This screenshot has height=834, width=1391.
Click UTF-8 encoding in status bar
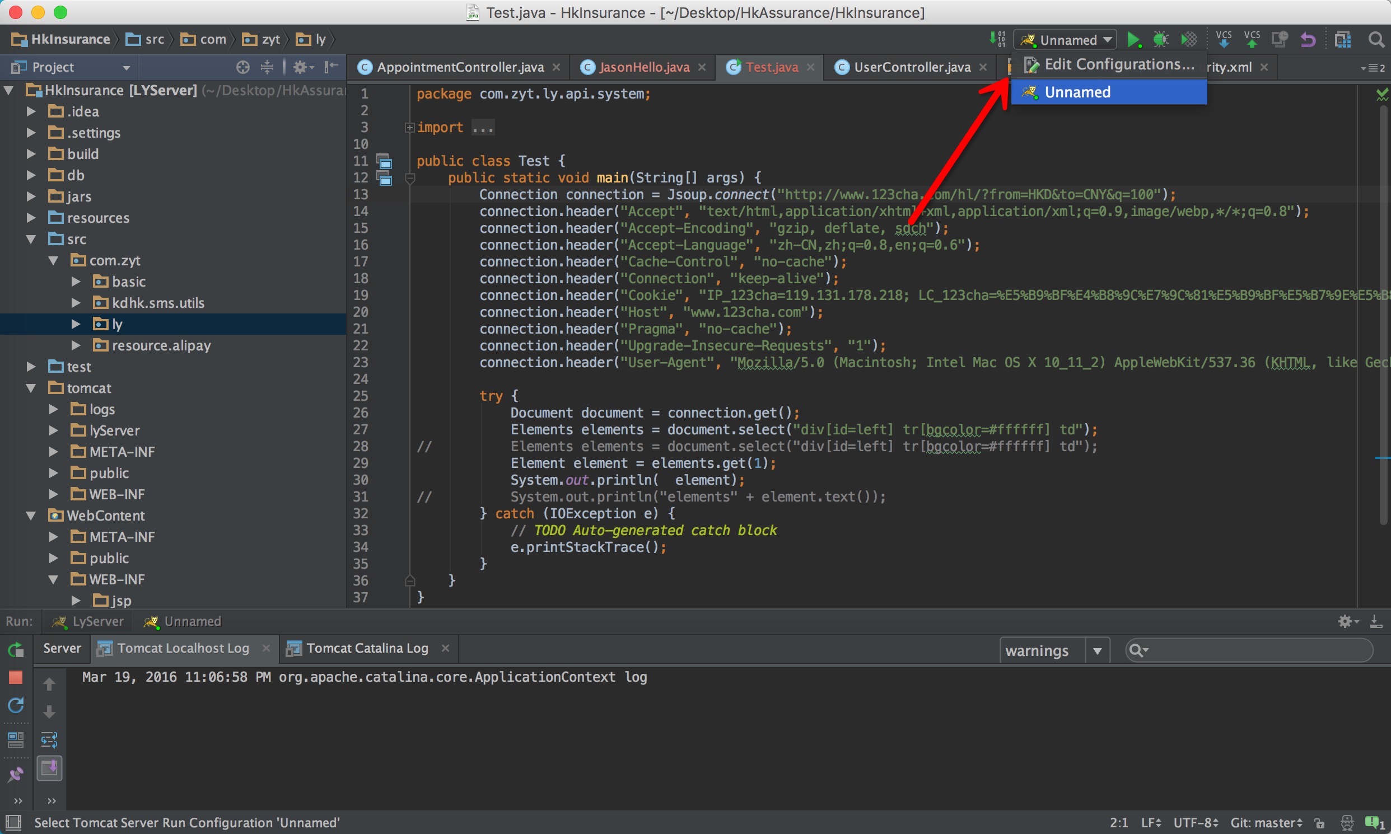coord(1197,823)
